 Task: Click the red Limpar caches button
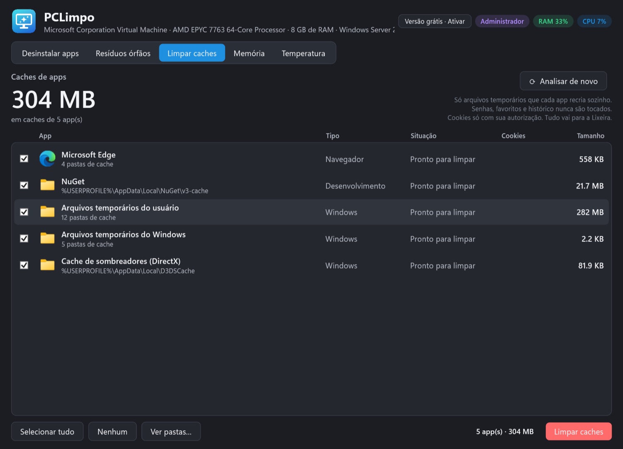(579, 432)
